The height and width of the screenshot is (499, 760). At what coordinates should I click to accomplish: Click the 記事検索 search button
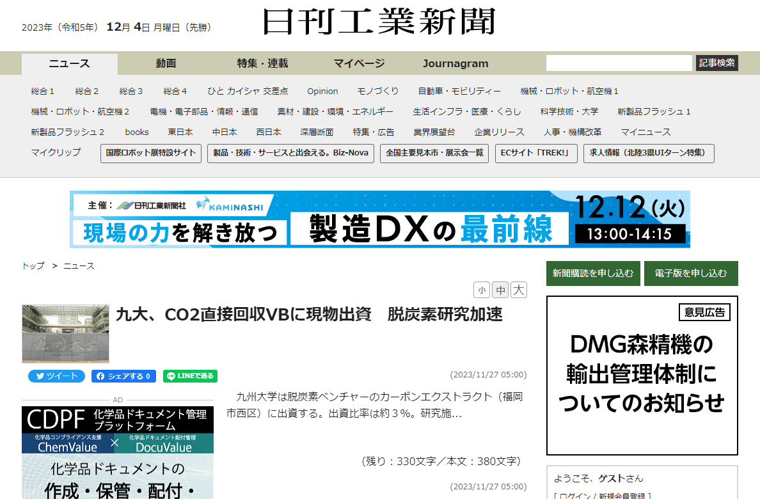point(716,63)
